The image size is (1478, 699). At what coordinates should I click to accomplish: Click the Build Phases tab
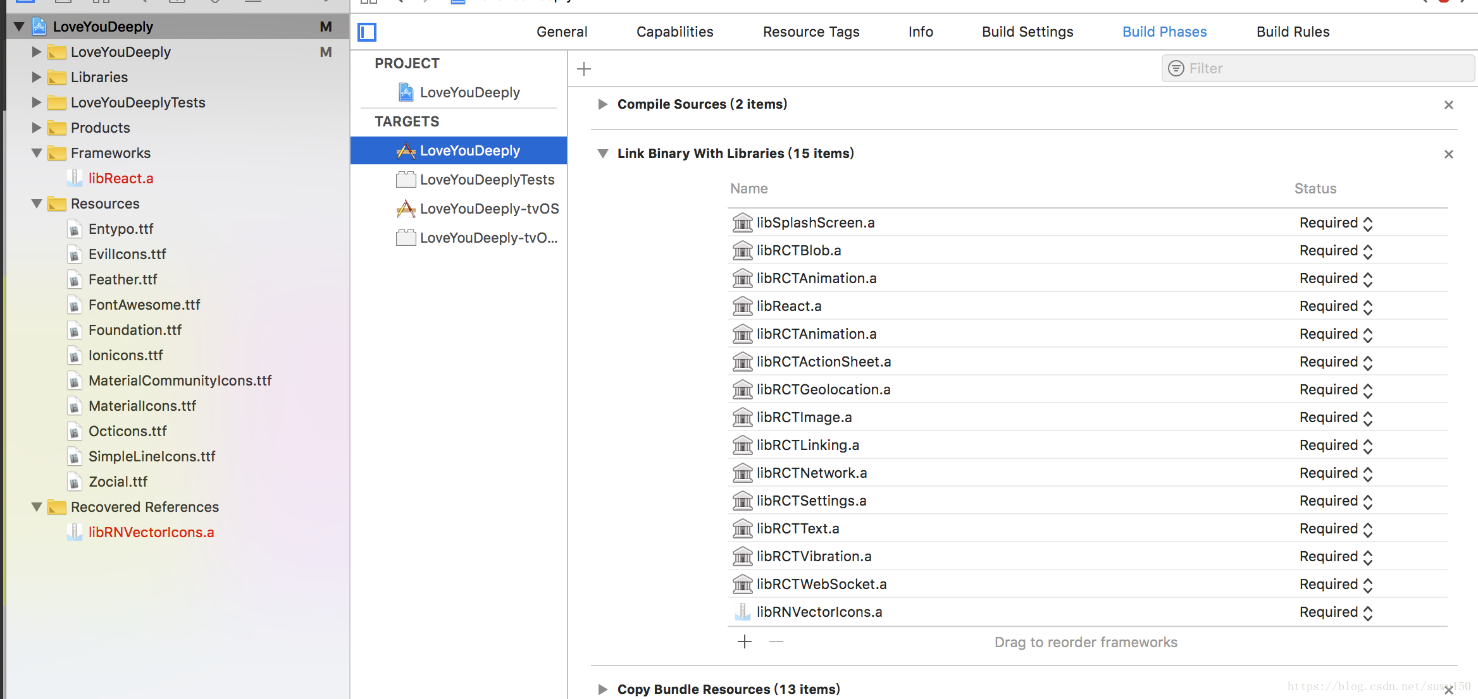point(1164,31)
